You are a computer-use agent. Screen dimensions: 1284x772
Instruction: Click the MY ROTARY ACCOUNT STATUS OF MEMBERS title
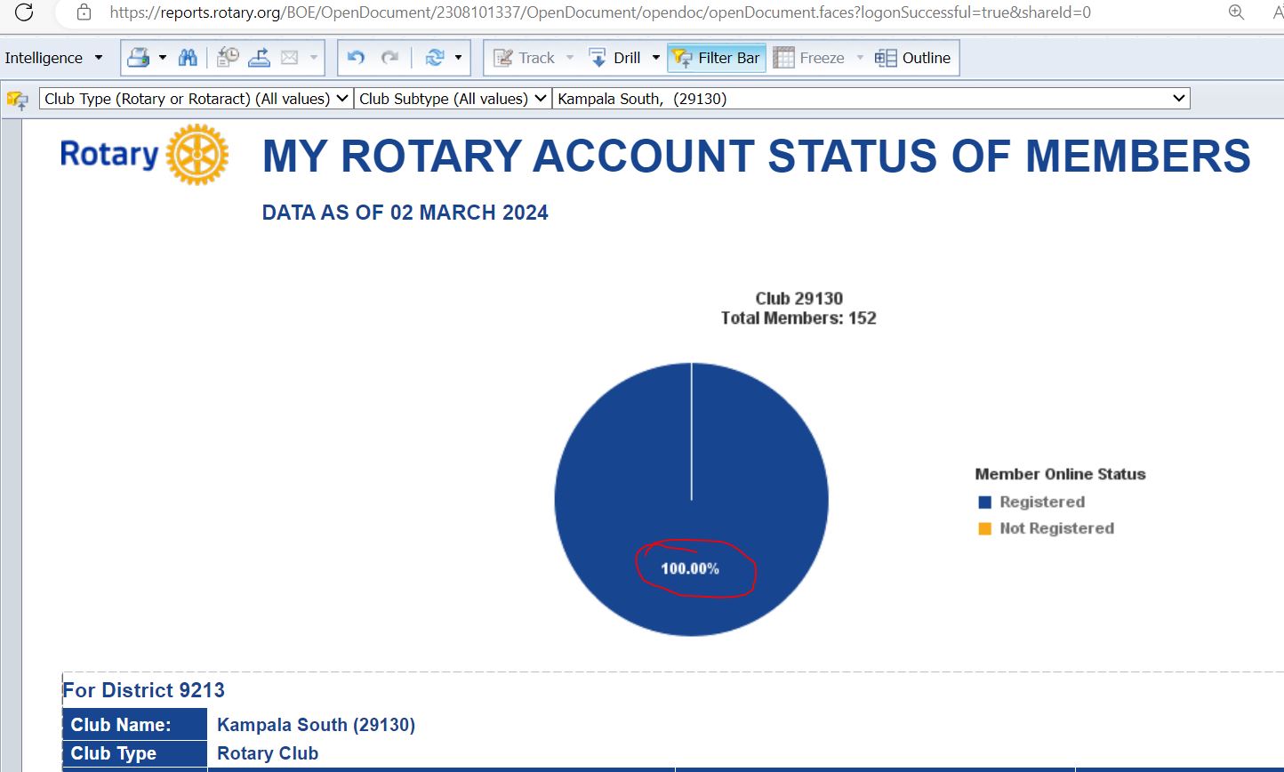pyautogui.click(x=757, y=156)
